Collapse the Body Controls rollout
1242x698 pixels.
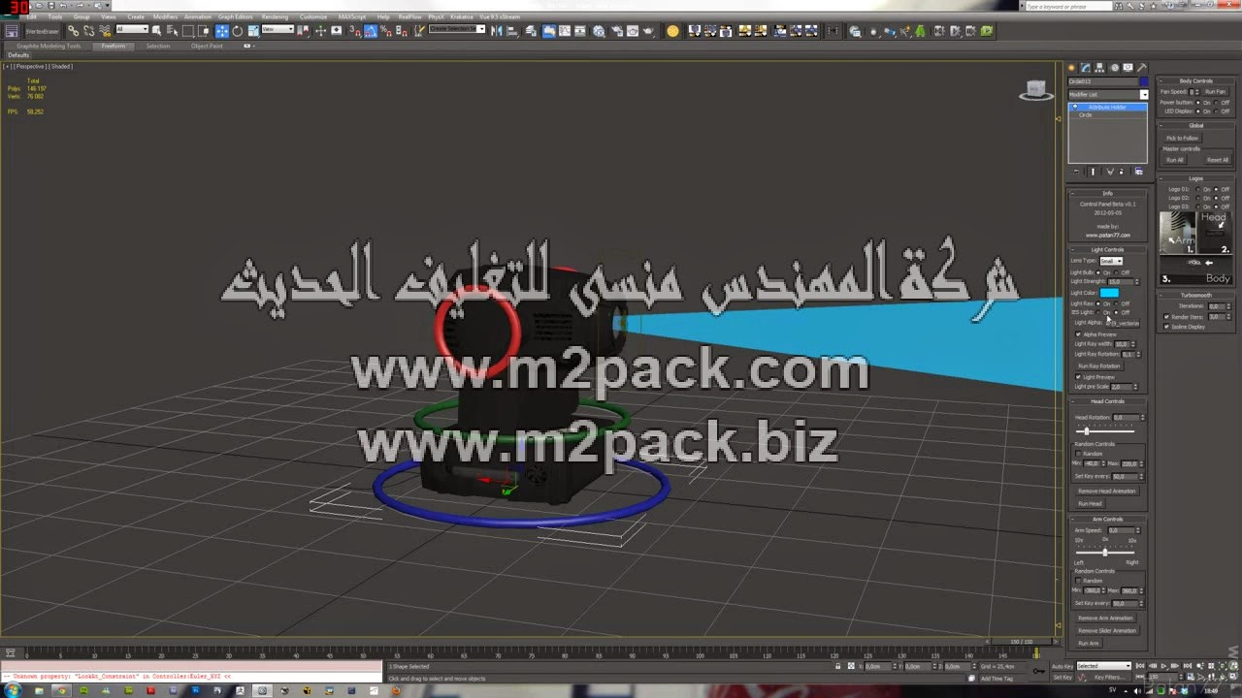pyautogui.click(x=1196, y=81)
